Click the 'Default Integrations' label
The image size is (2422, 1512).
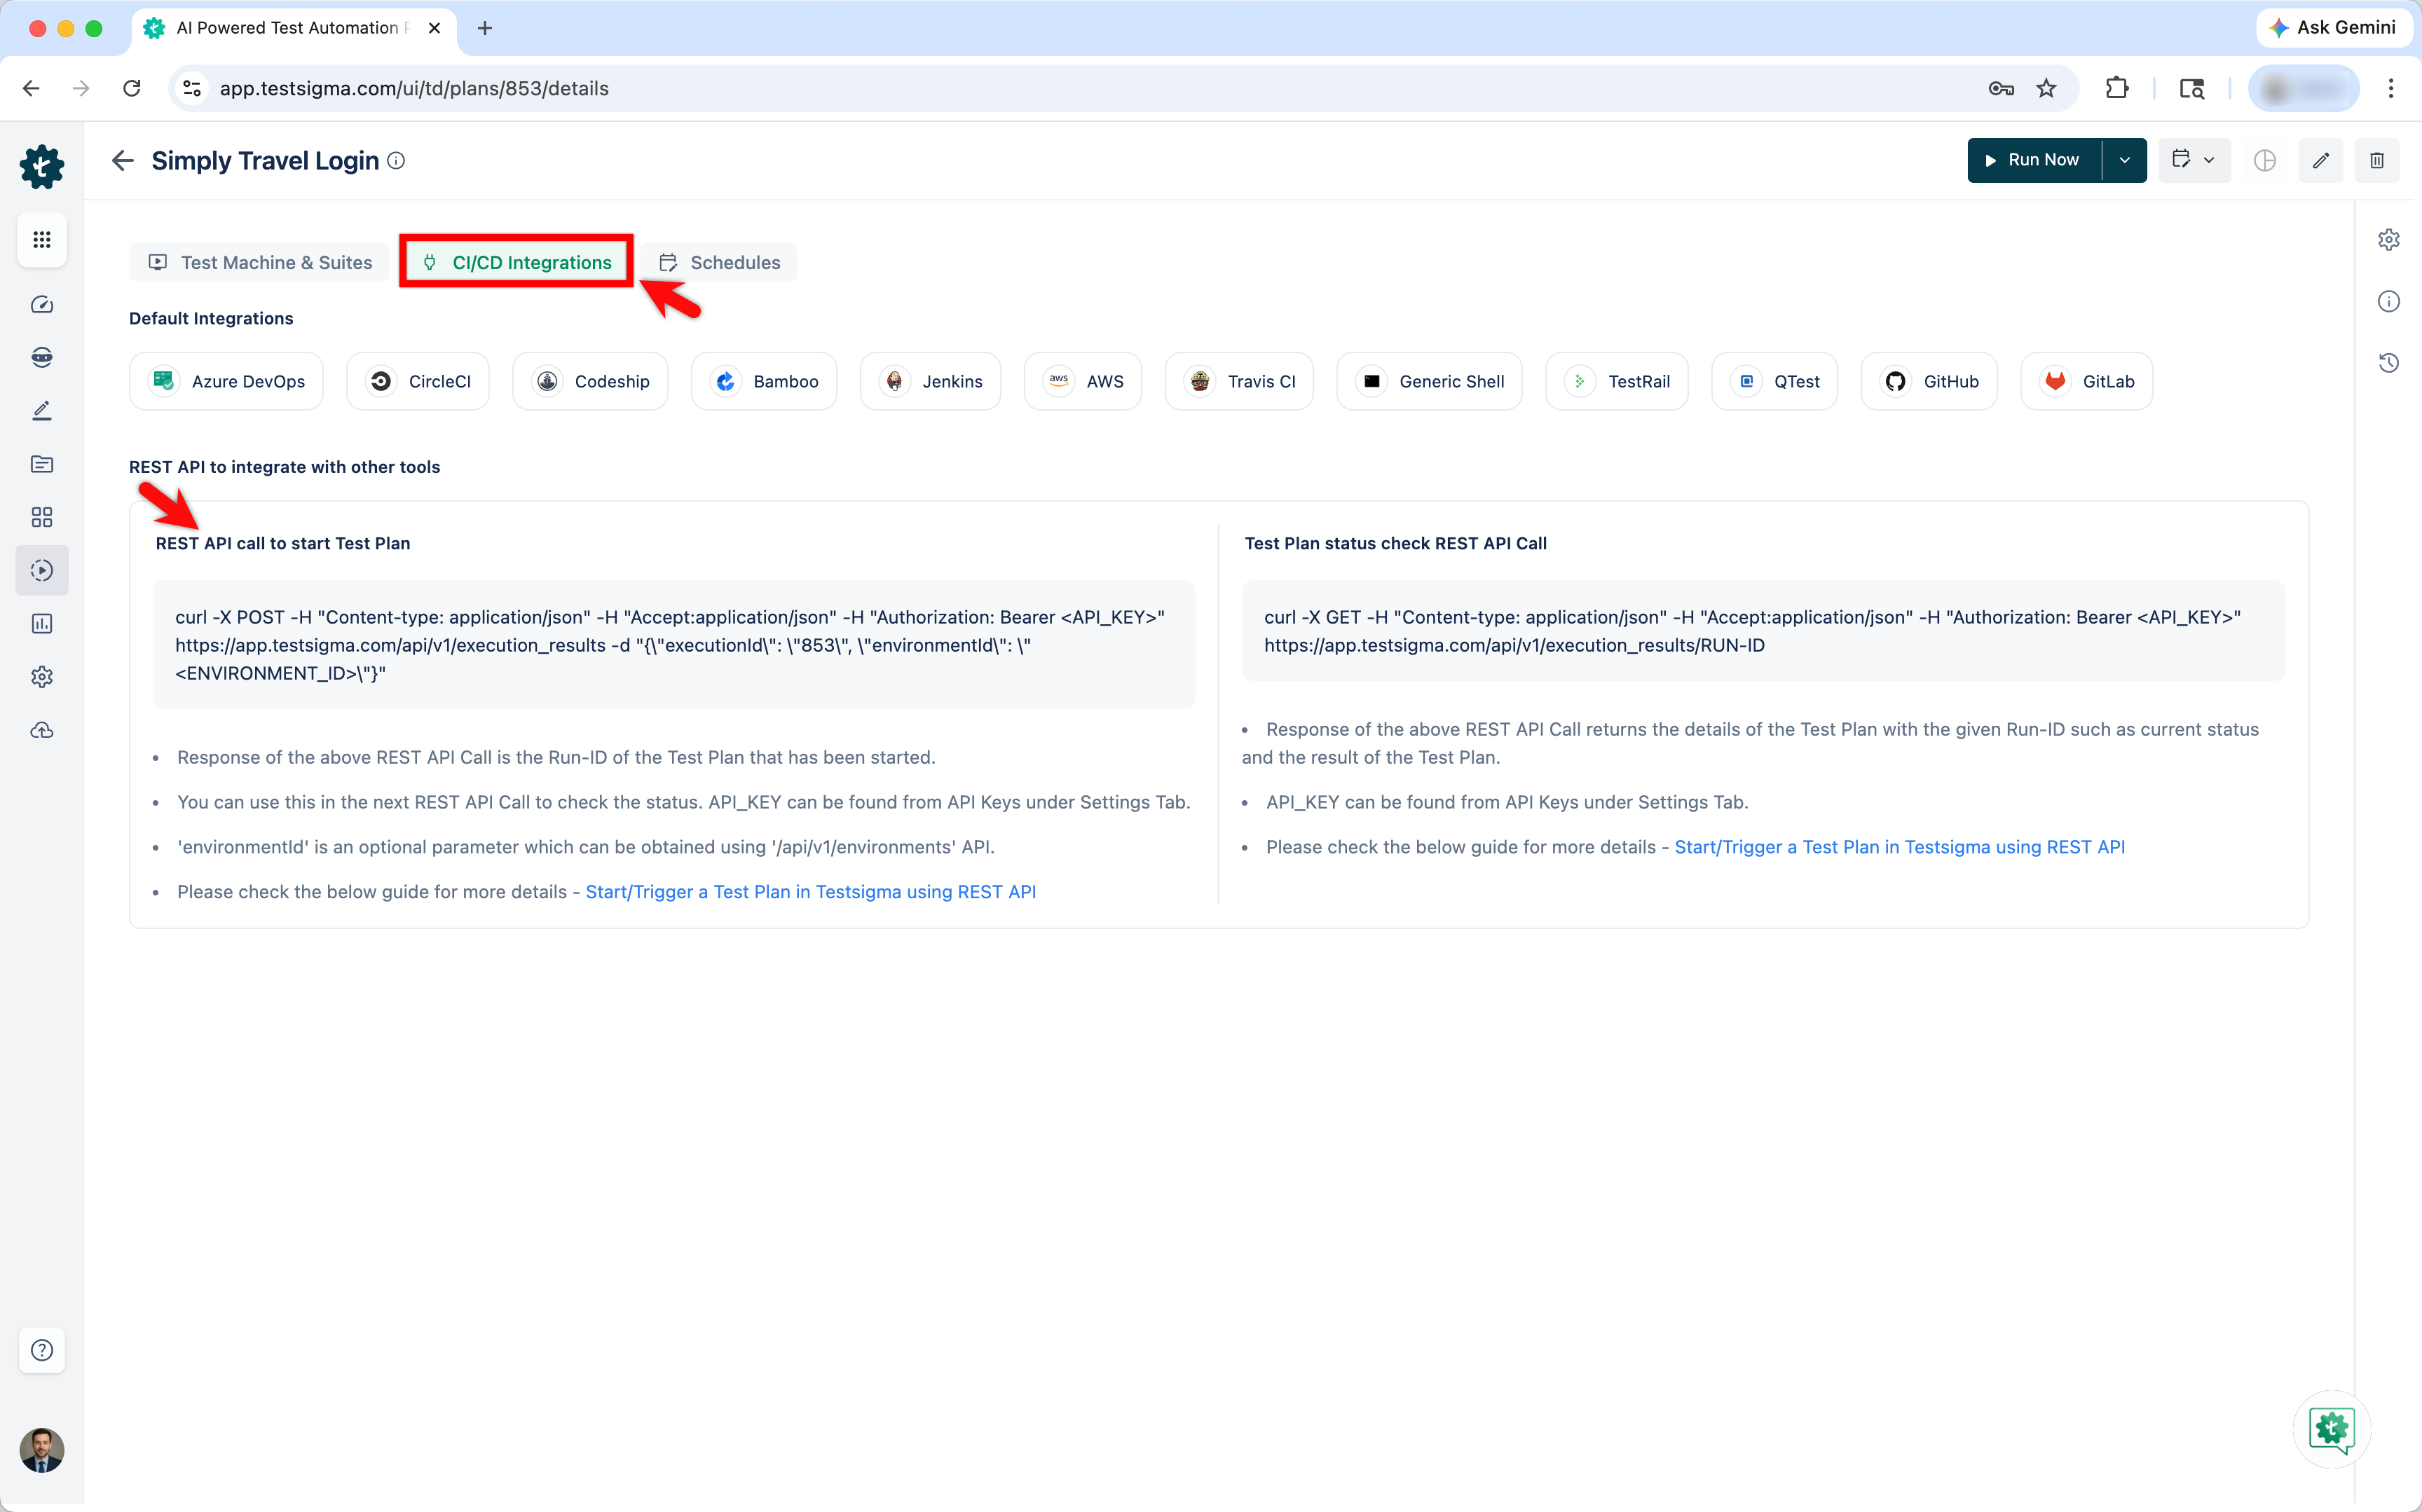pyautogui.click(x=211, y=318)
